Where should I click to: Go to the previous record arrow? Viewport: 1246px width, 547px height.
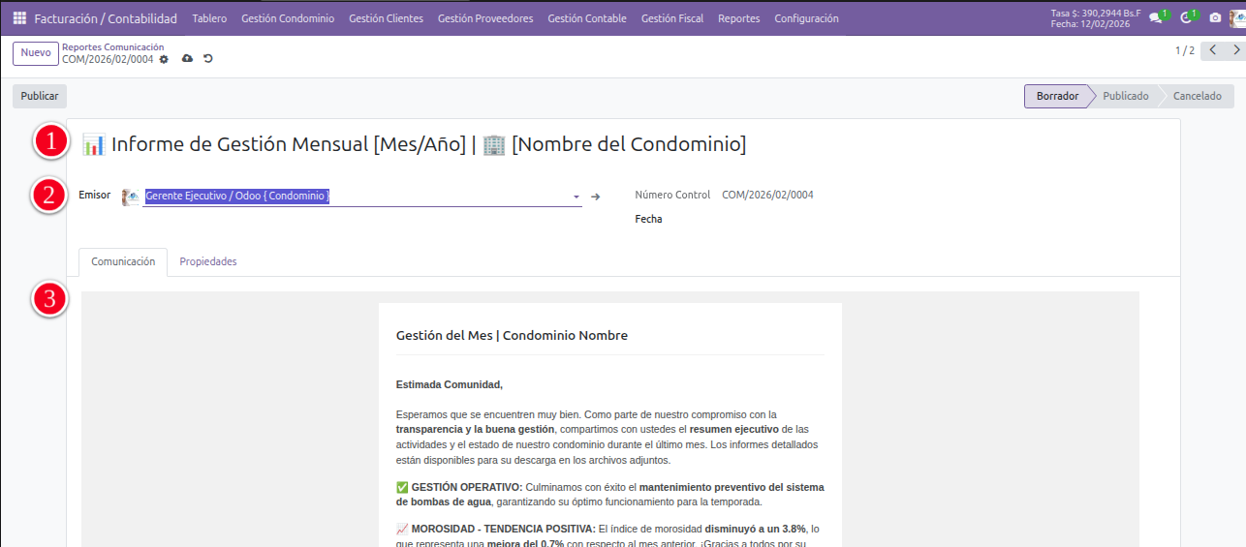tap(1212, 50)
